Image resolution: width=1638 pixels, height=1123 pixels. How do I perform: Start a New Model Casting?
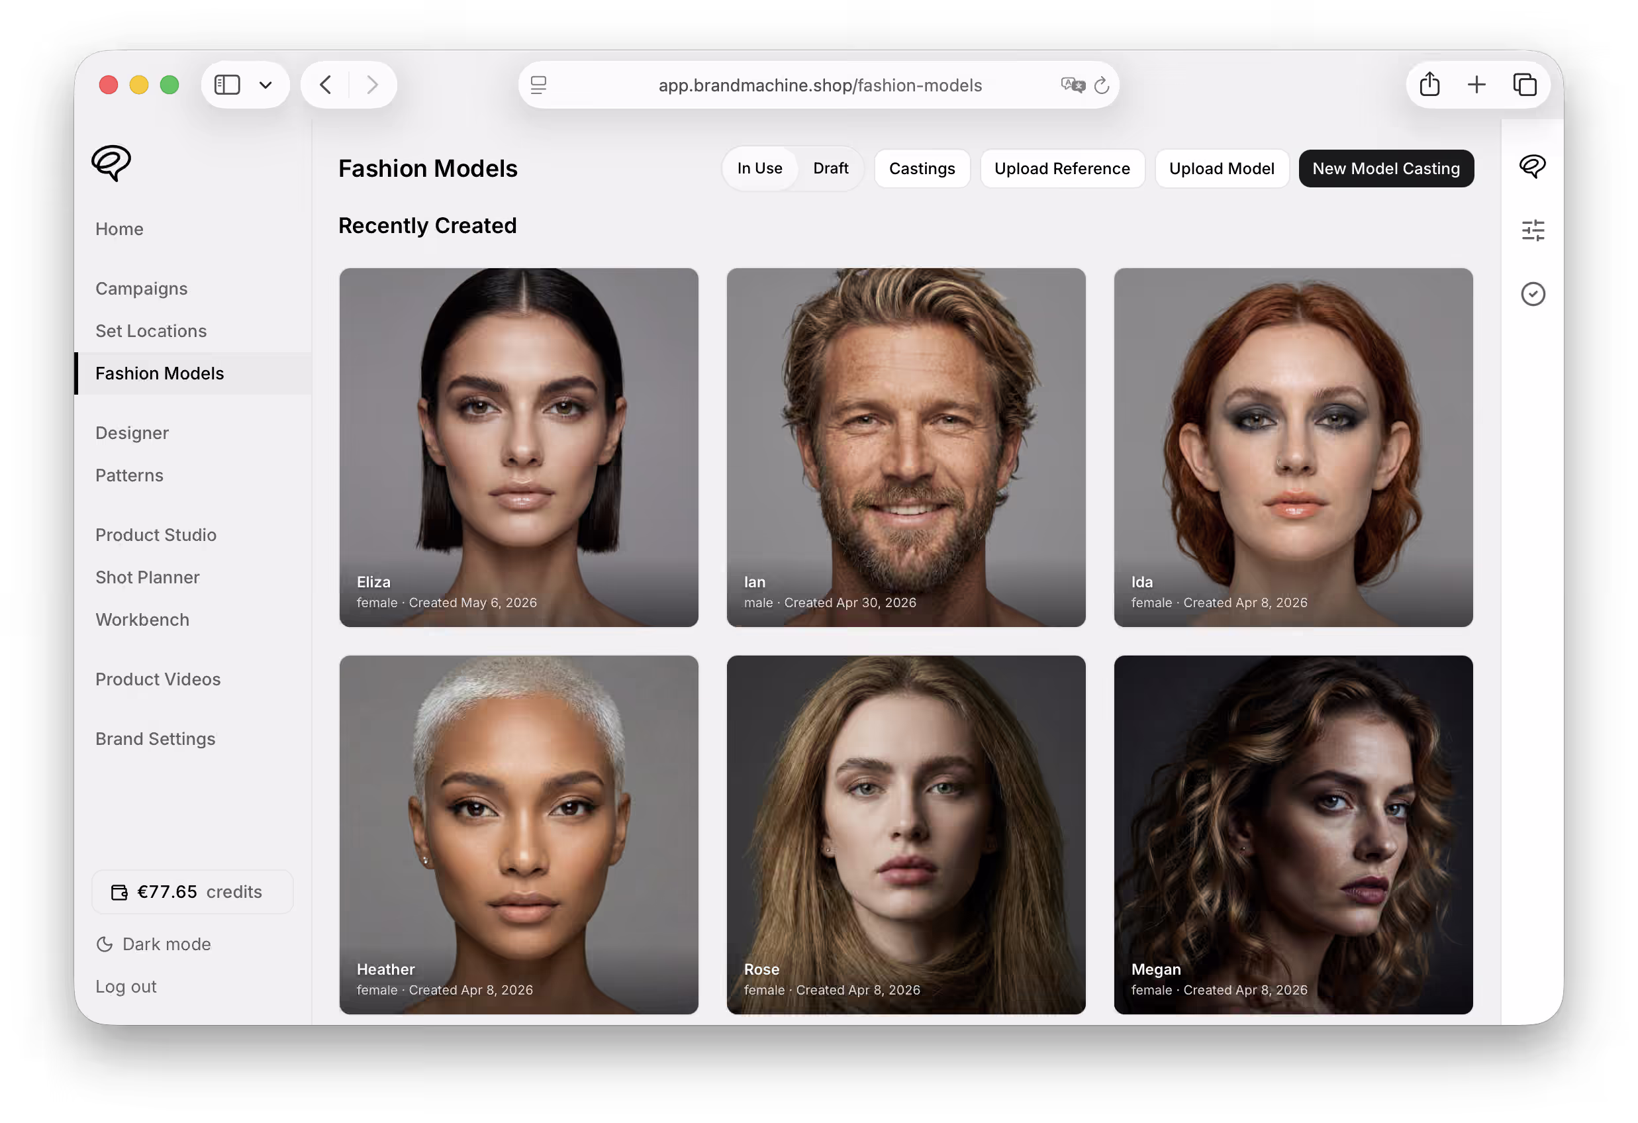tap(1385, 168)
